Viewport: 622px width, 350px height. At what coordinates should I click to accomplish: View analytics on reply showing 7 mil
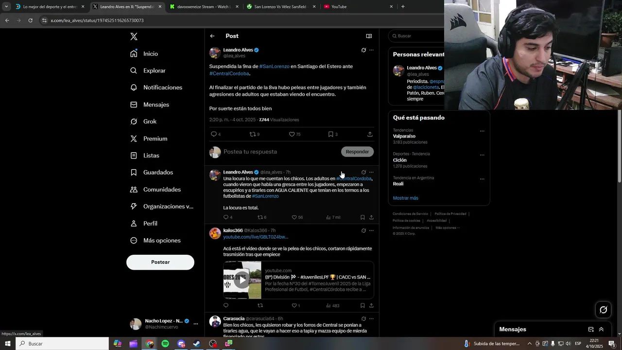click(333, 217)
